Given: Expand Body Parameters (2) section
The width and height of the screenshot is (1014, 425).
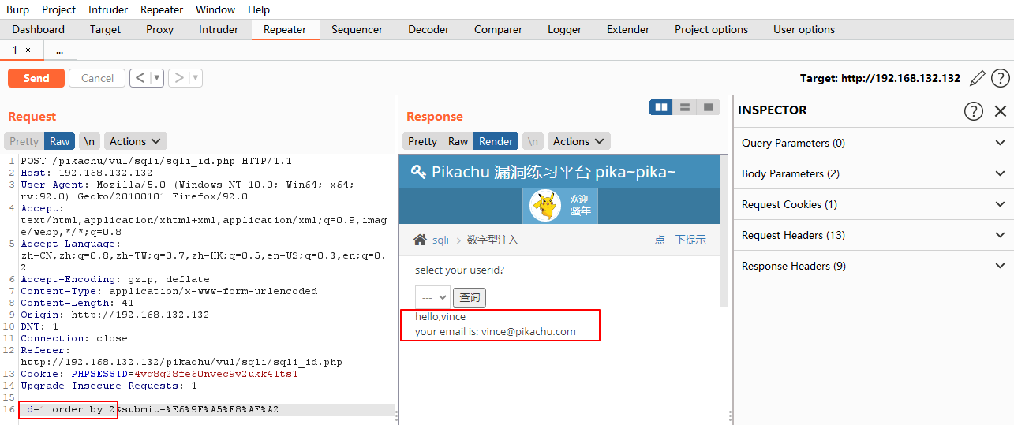Looking at the screenshot, I should tap(874, 173).
